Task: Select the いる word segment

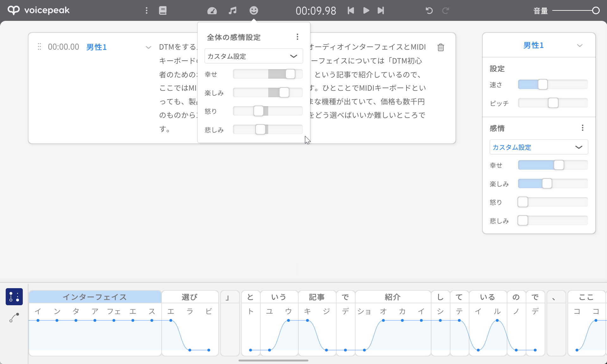Action: click(x=488, y=297)
